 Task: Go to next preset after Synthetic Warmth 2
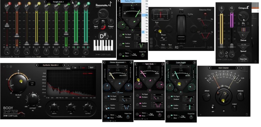pyautogui.click(x=64, y=65)
